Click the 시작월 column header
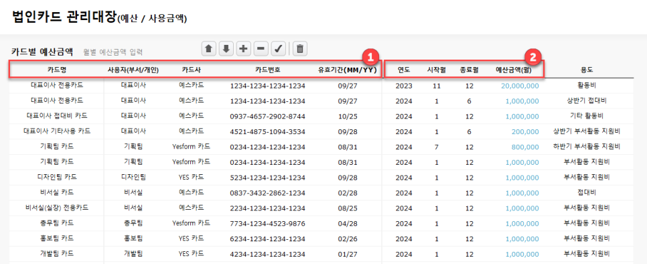The height and width of the screenshot is (264, 647). click(x=437, y=70)
